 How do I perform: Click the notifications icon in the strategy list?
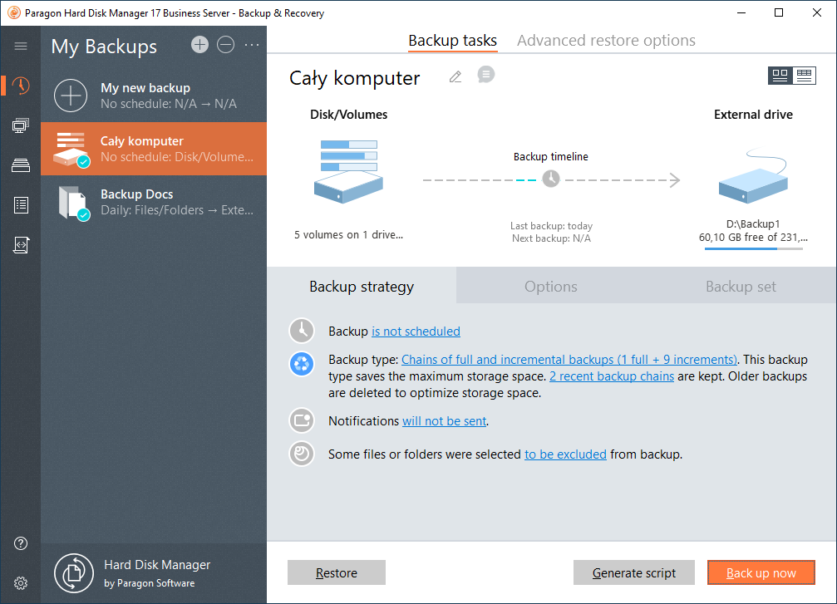(302, 420)
